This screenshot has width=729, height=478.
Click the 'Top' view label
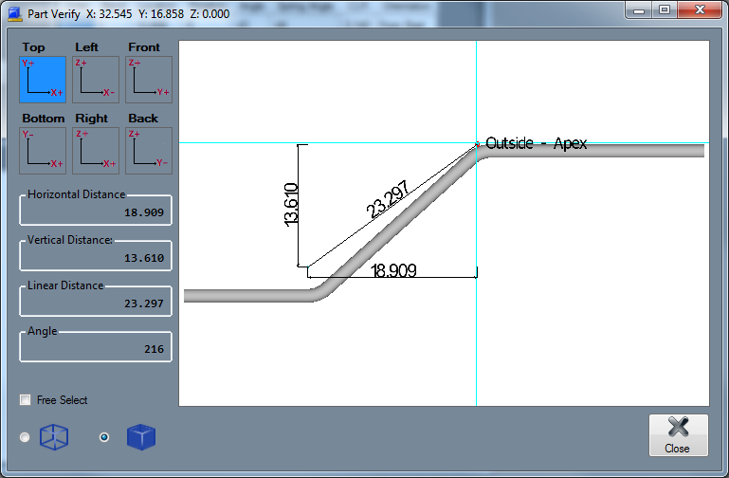(33, 47)
